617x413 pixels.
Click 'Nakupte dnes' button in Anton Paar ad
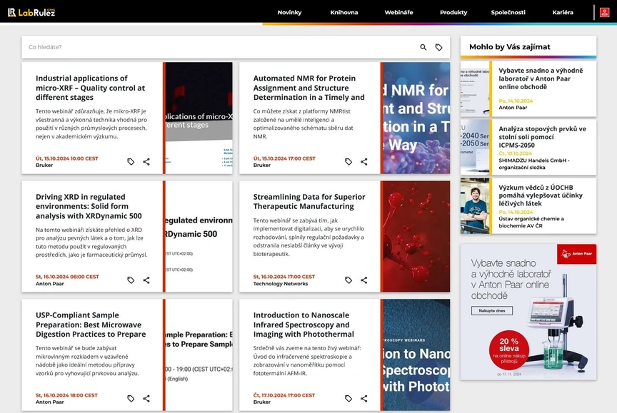(492, 310)
